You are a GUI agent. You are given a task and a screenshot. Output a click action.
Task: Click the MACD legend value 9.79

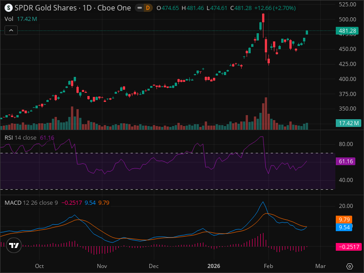(104, 202)
